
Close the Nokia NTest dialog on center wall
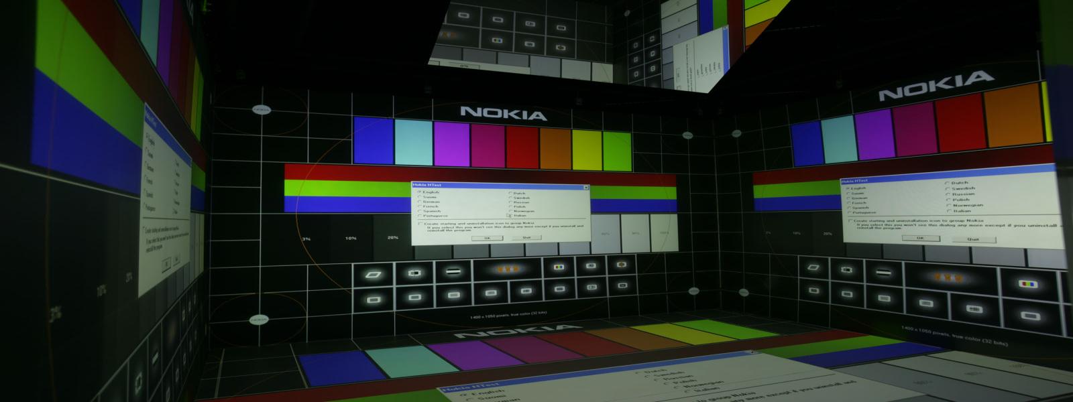click(x=585, y=188)
